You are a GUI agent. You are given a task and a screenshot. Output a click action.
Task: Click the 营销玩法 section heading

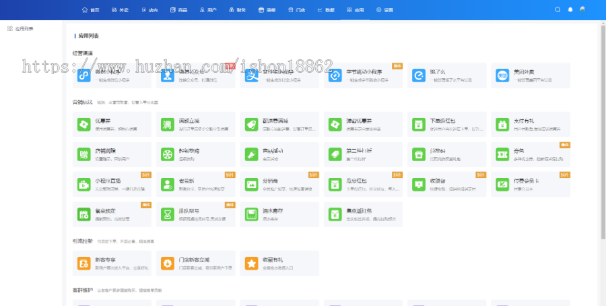[x=82, y=102]
